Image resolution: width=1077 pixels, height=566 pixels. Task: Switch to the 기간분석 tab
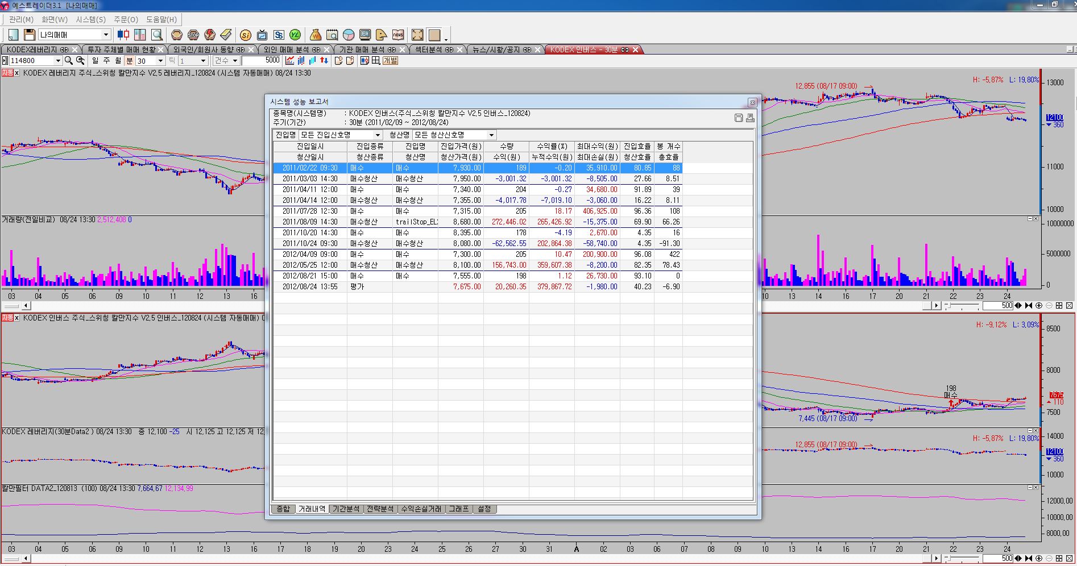click(x=346, y=509)
